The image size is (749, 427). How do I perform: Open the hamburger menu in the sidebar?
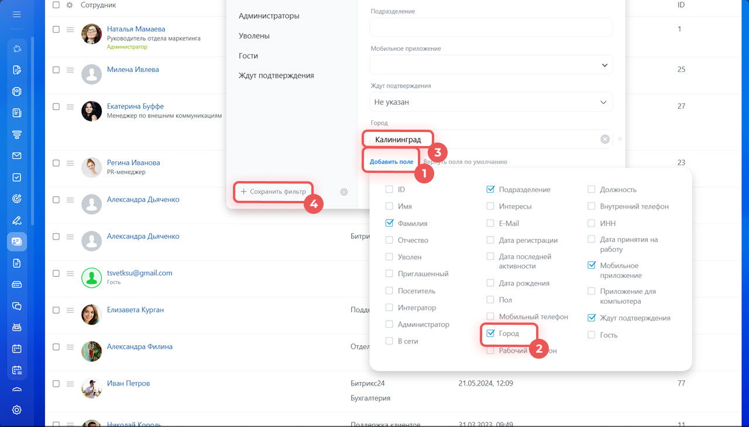(x=16, y=15)
